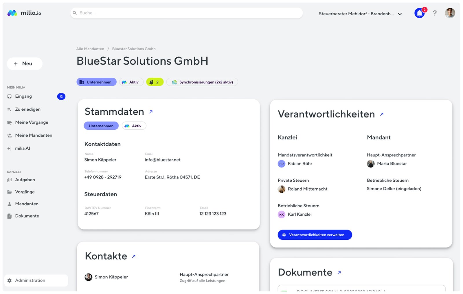Click the green notification chip showing 2
The image size is (463, 294).
[x=155, y=82]
